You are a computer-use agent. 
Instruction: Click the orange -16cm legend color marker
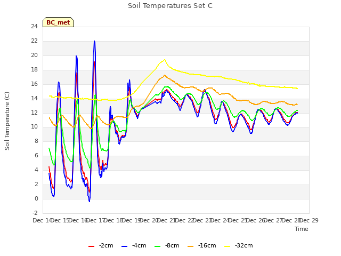click(x=191, y=246)
